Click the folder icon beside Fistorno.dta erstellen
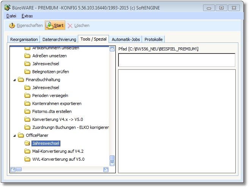 point(27,111)
